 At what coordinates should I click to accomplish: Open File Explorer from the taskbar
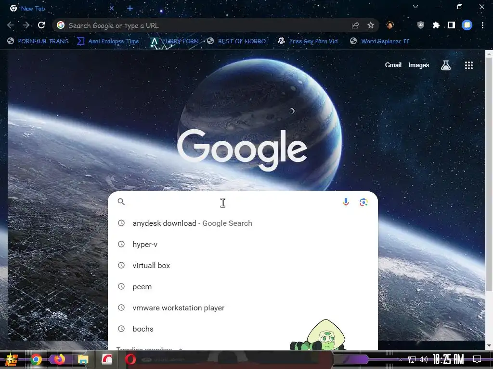click(83, 359)
